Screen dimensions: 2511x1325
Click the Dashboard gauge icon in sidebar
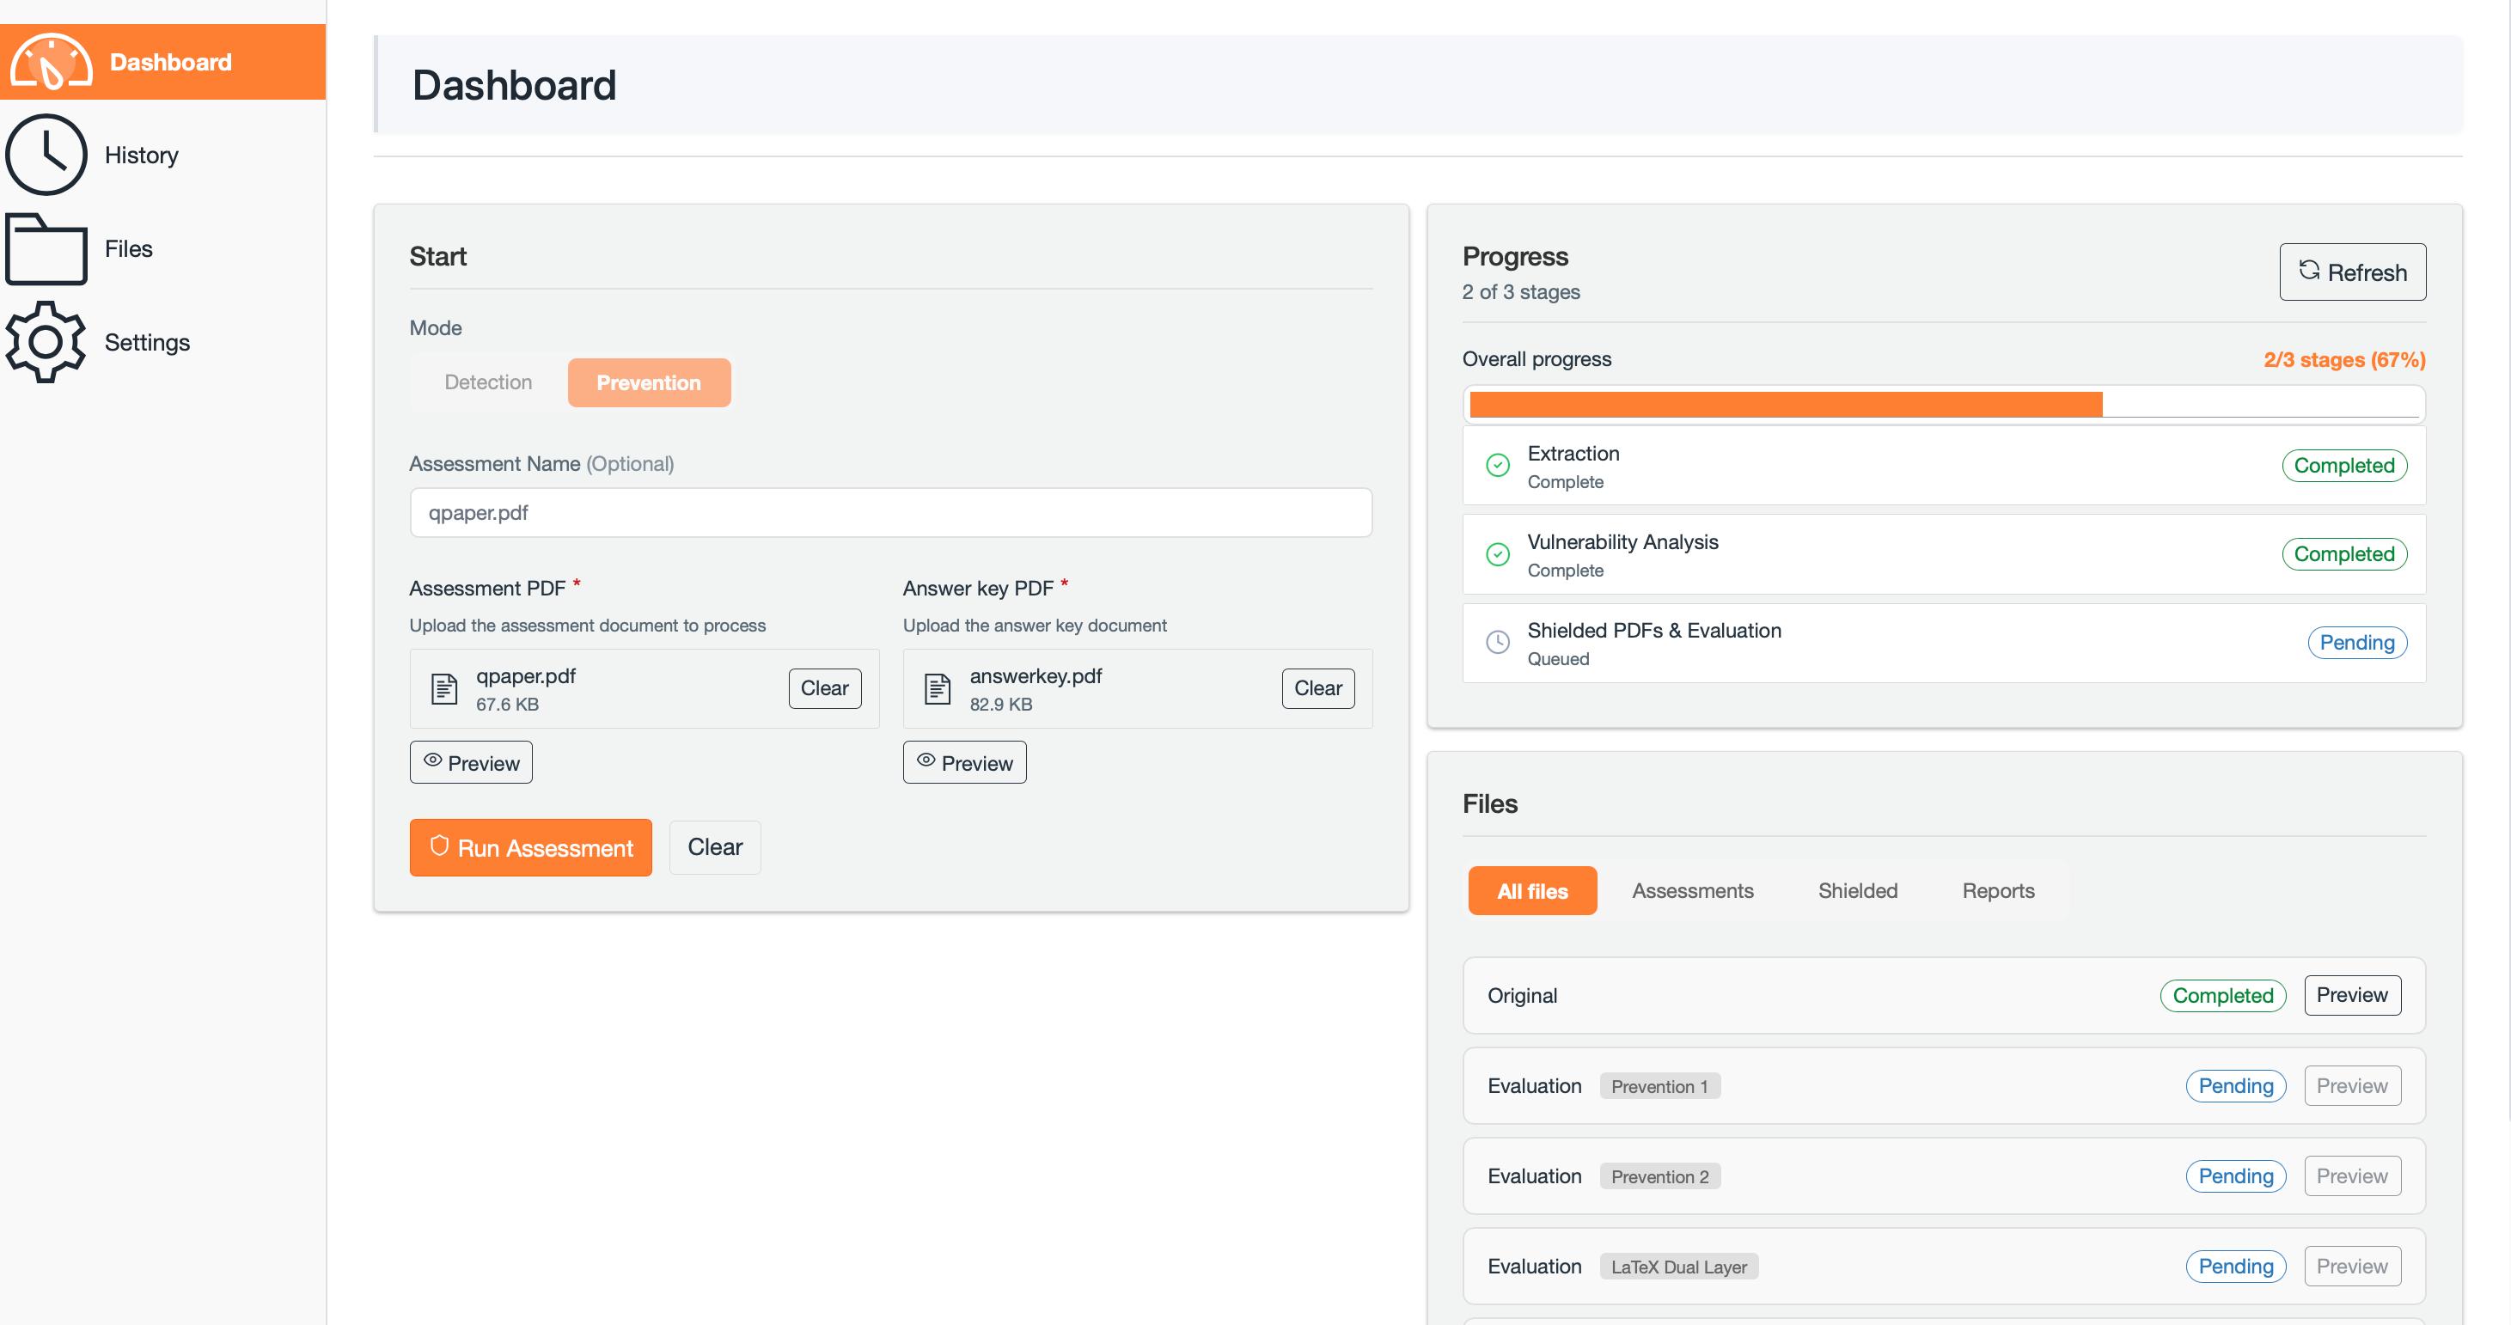(51, 61)
